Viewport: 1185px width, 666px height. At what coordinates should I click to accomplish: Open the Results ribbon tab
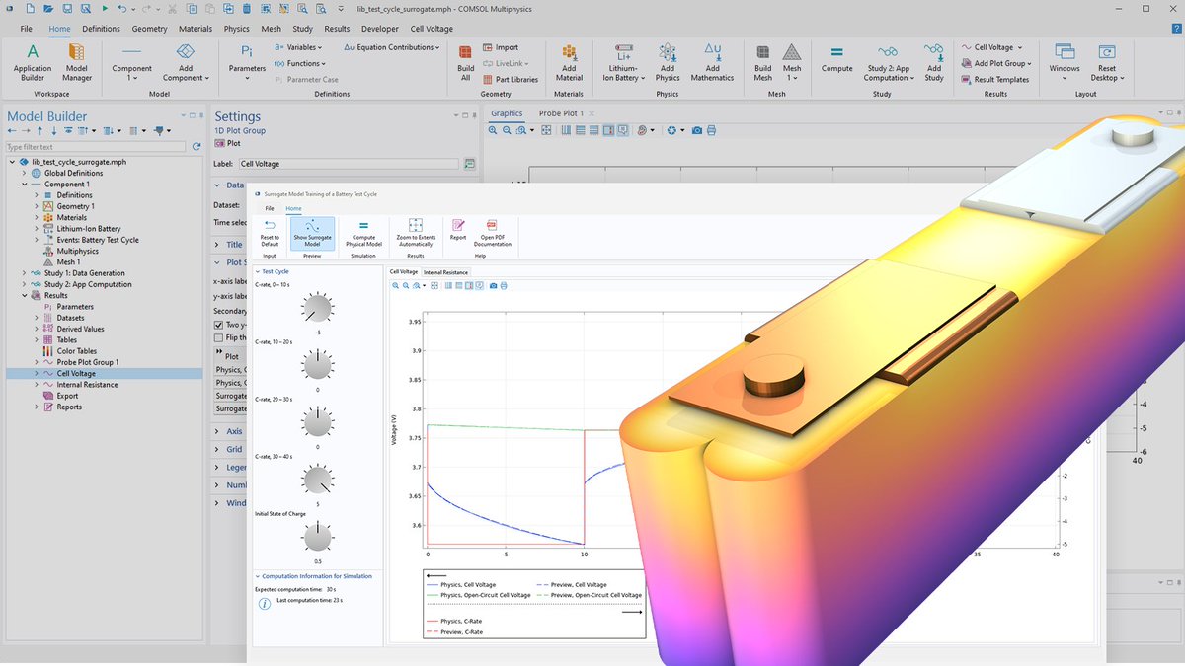[337, 29]
